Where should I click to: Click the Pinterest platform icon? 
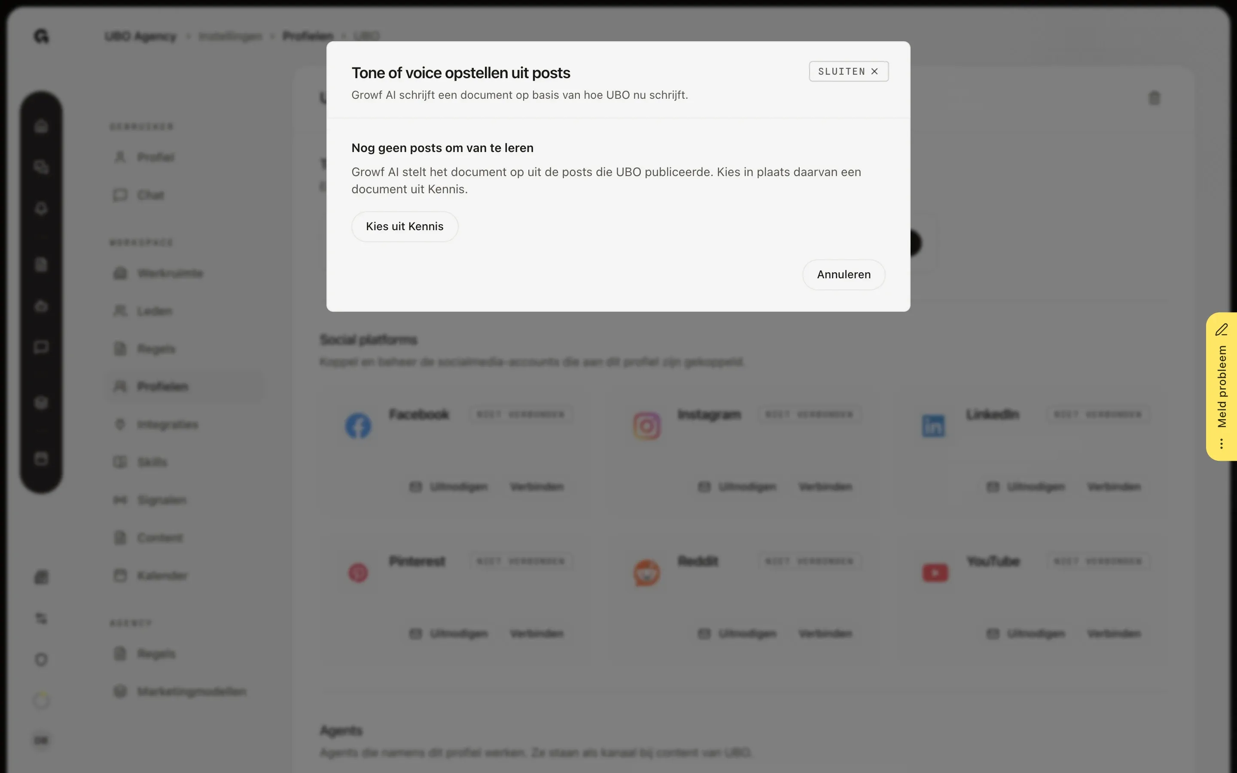tap(358, 572)
